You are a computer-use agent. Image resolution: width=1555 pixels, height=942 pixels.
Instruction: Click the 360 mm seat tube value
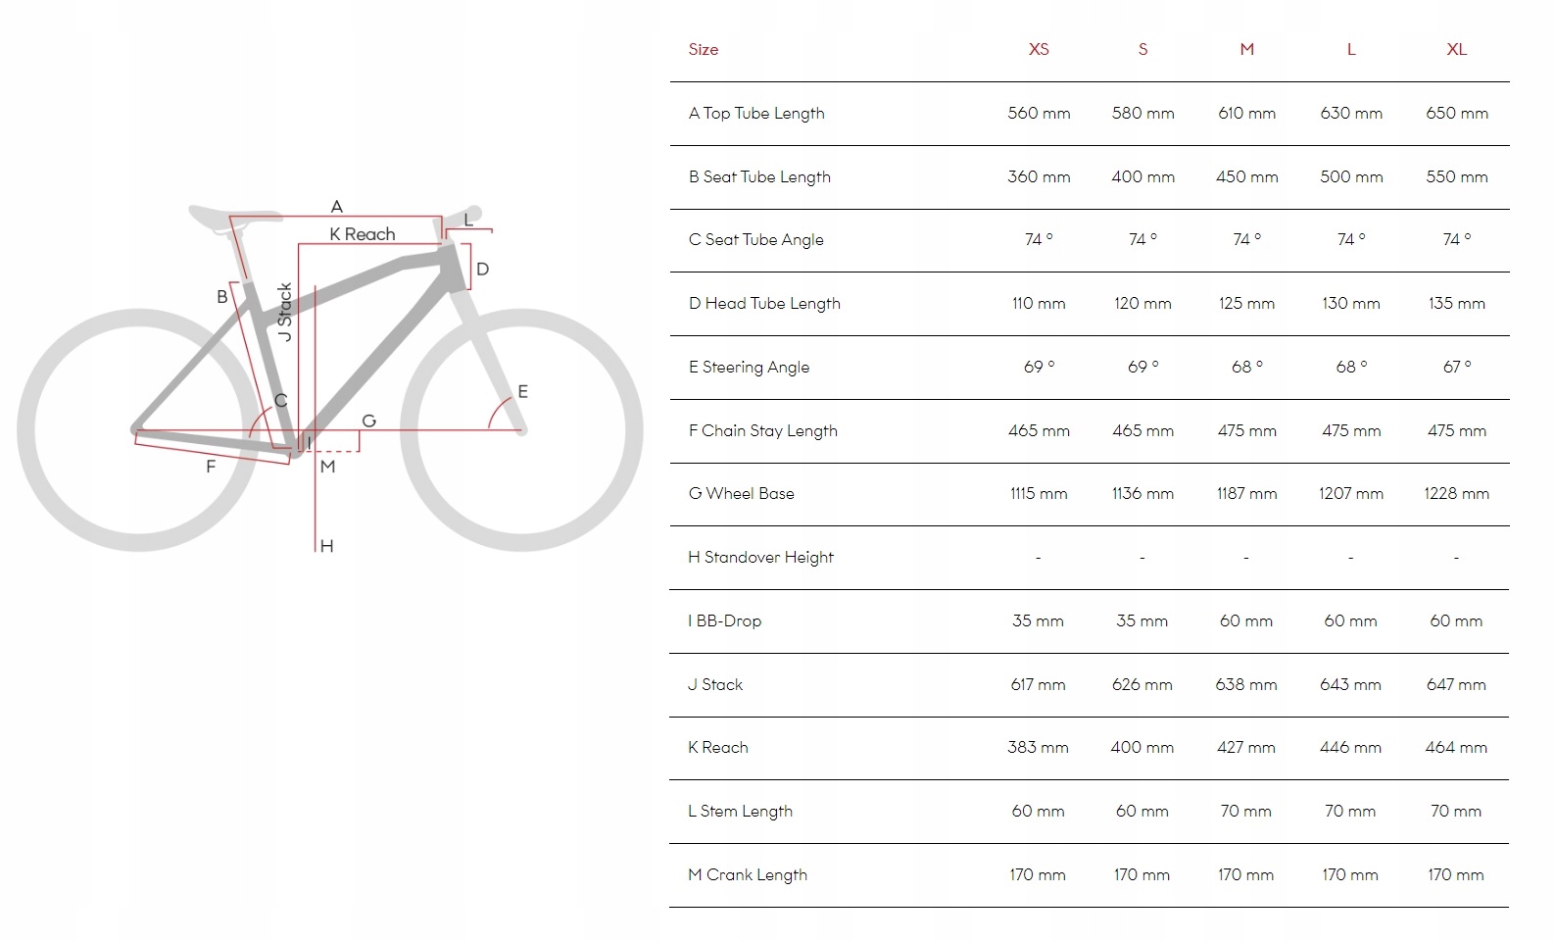(1039, 176)
